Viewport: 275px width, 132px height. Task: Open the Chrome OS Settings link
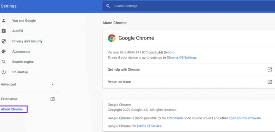click(x=182, y=58)
